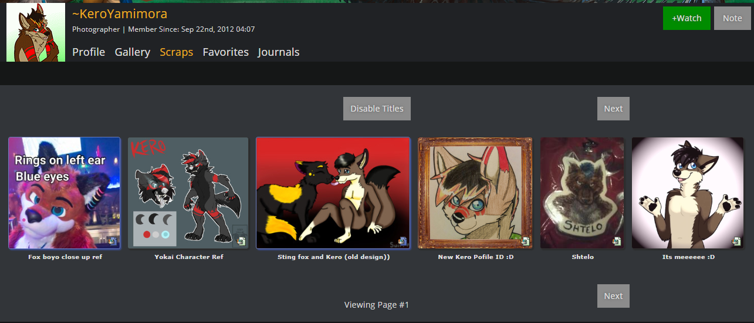Click the image-type icon on Shtelo thumbnail

[617, 241]
